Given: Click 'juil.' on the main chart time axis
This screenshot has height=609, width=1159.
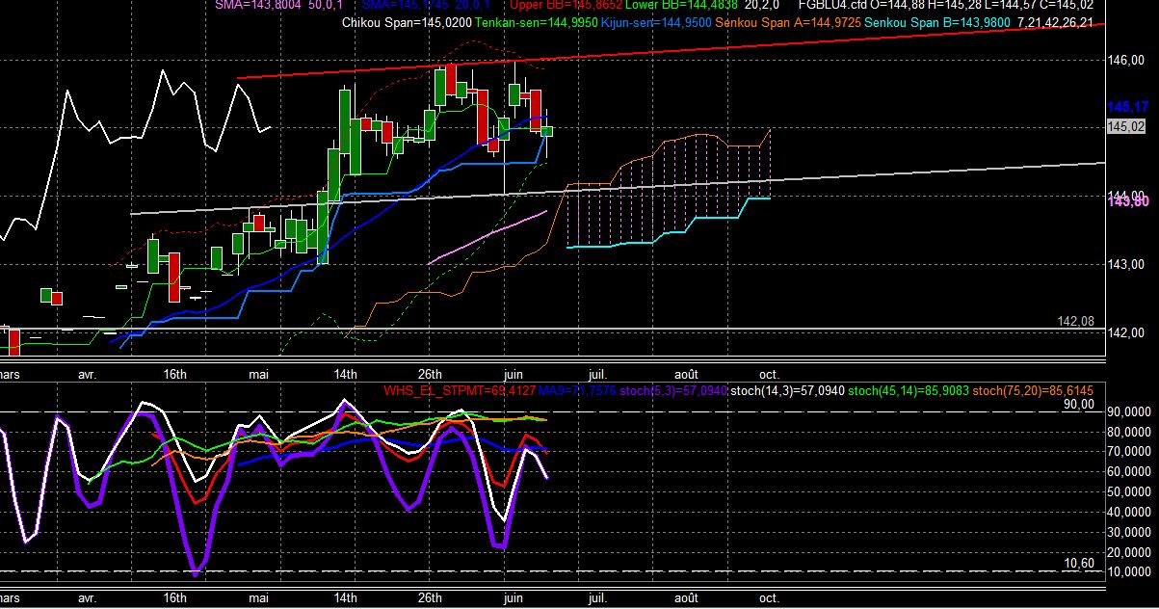Looking at the screenshot, I should [x=598, y=374].
